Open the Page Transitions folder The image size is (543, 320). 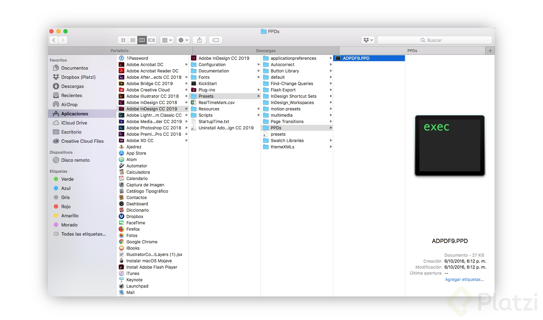click(x=297, y=121)
